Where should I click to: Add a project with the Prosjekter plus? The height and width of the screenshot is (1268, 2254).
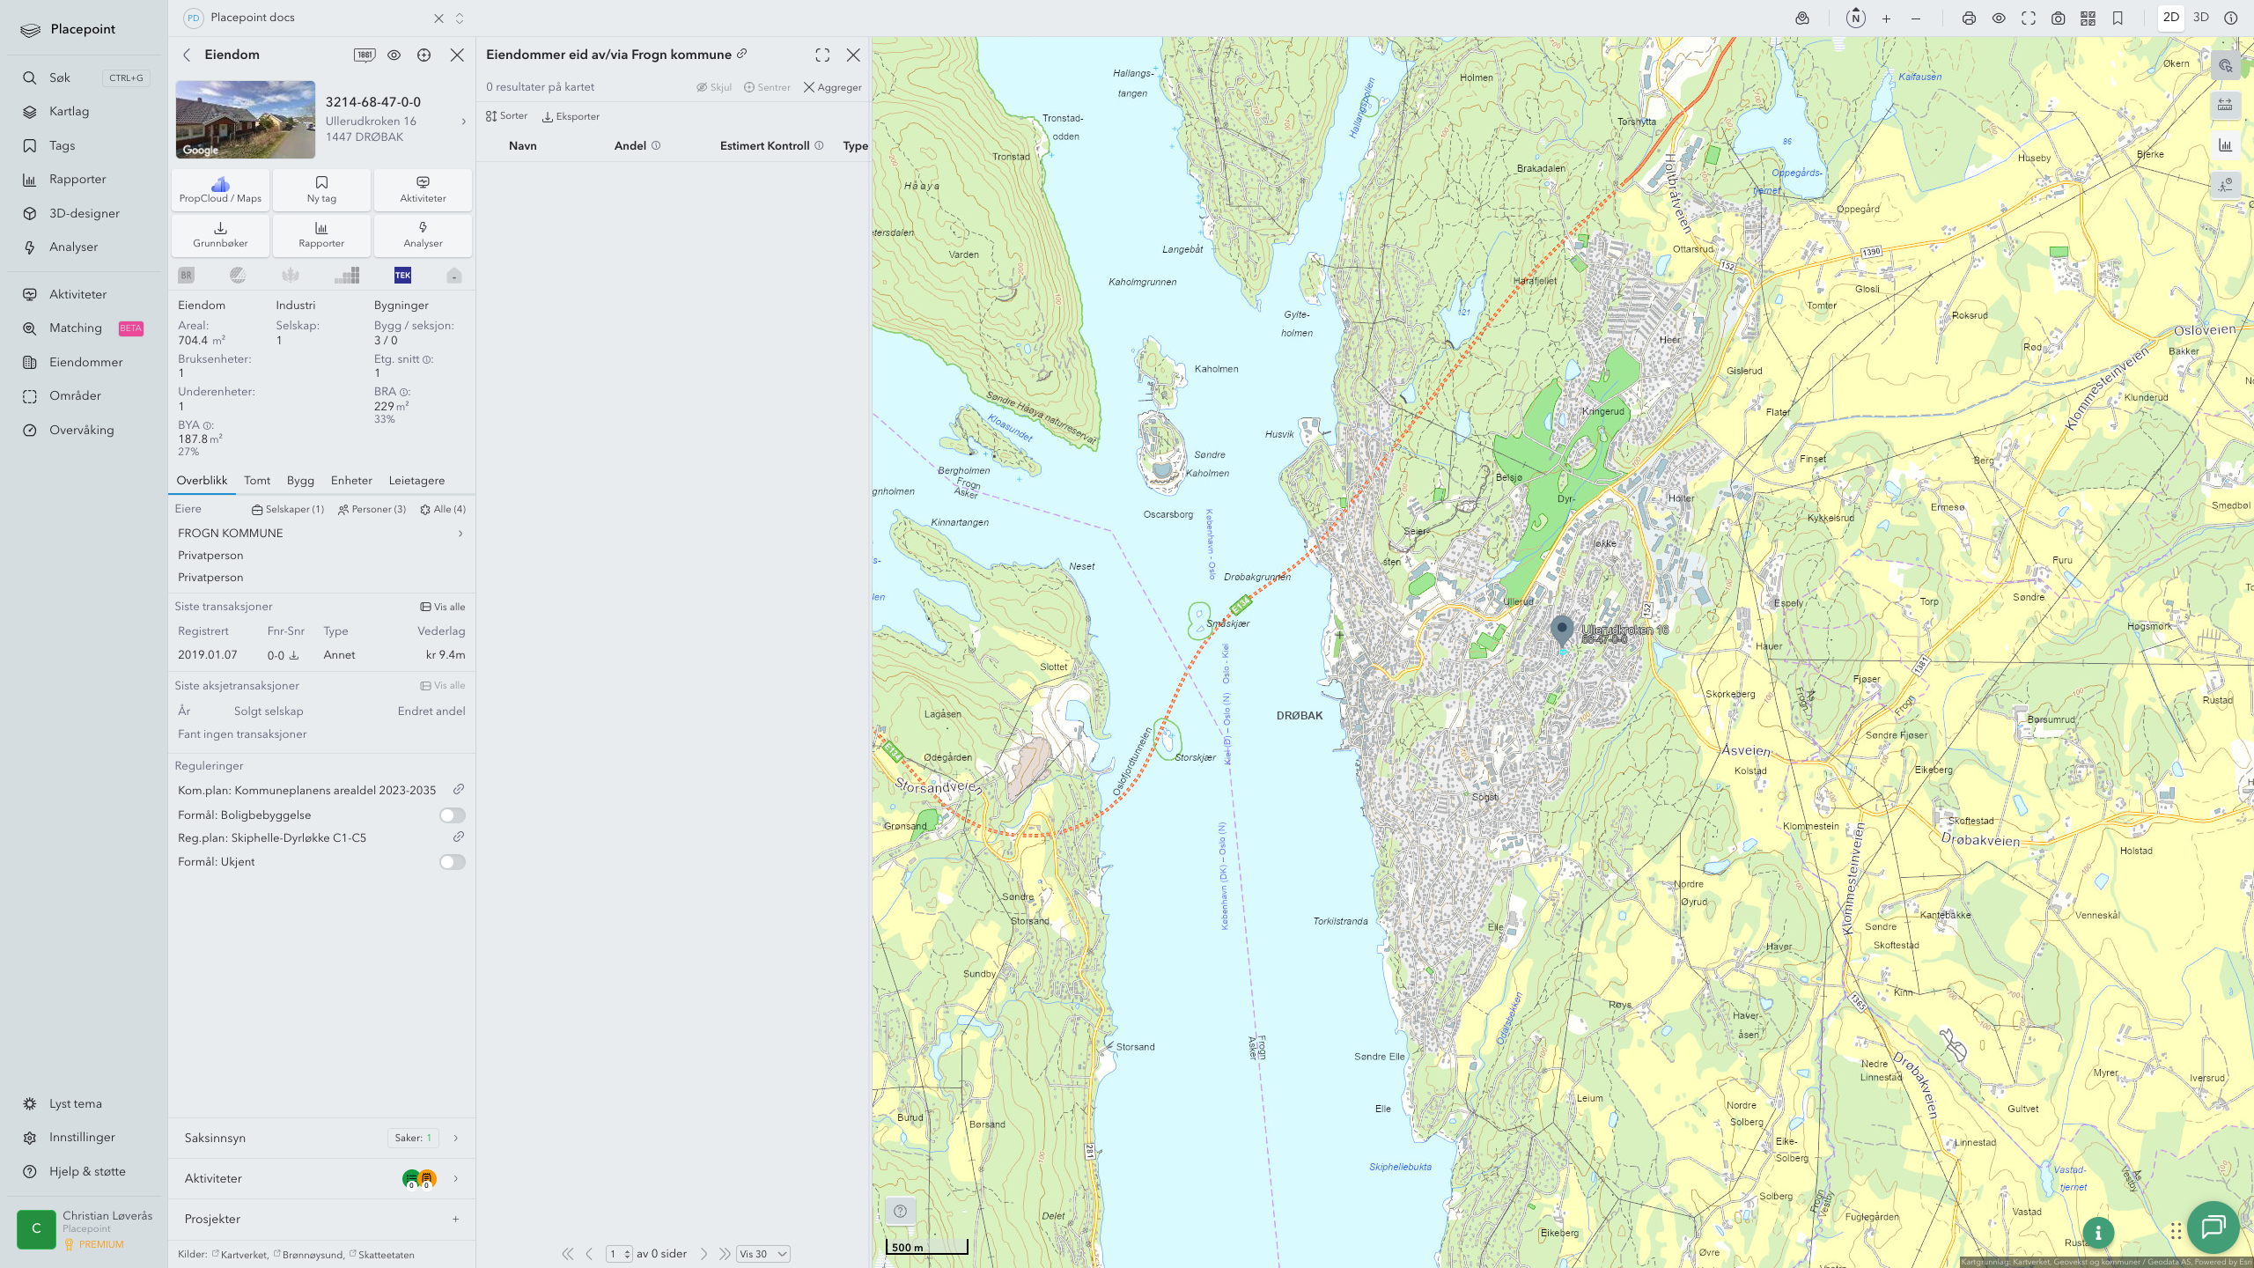pos(455,1220)
